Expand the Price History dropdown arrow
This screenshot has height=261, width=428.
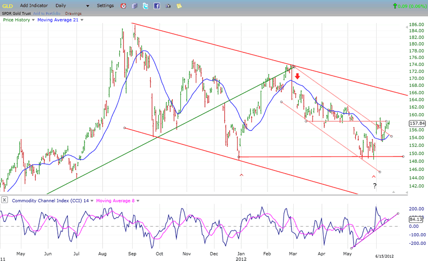pos(34,20)
